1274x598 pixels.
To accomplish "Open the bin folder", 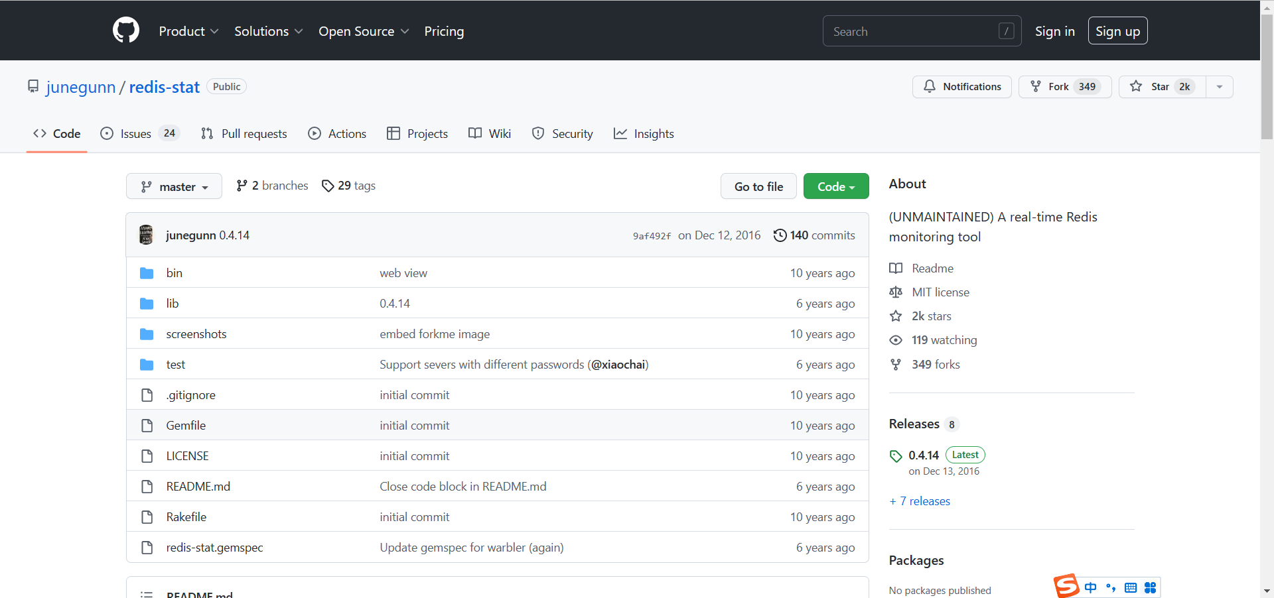I will click(174, 273).
